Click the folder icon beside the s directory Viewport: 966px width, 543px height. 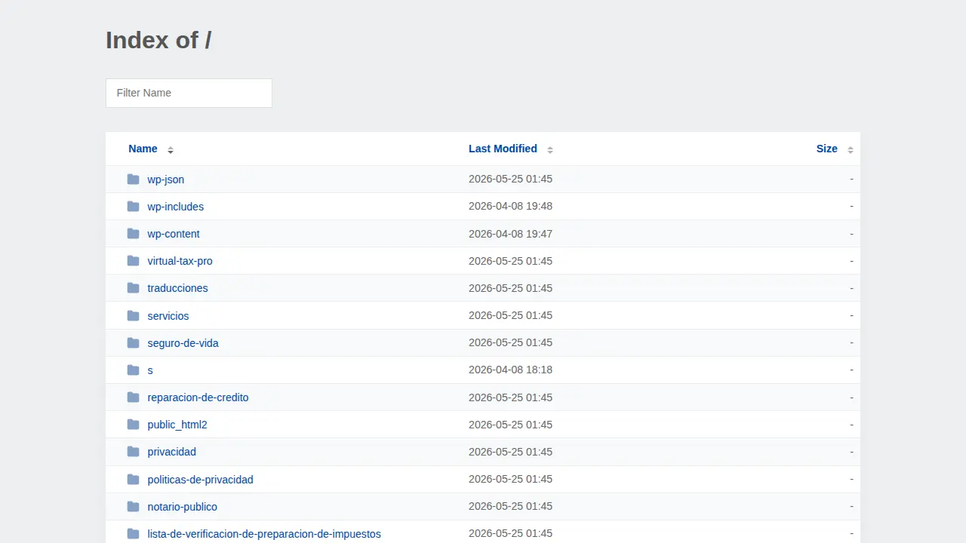click(134, 370)
